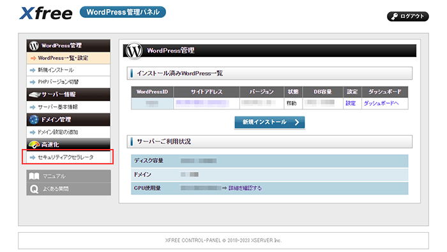Click the インストール済みWordPress一覧 heading
Viewport: 447px width, 252px height.
coord(180,74)
